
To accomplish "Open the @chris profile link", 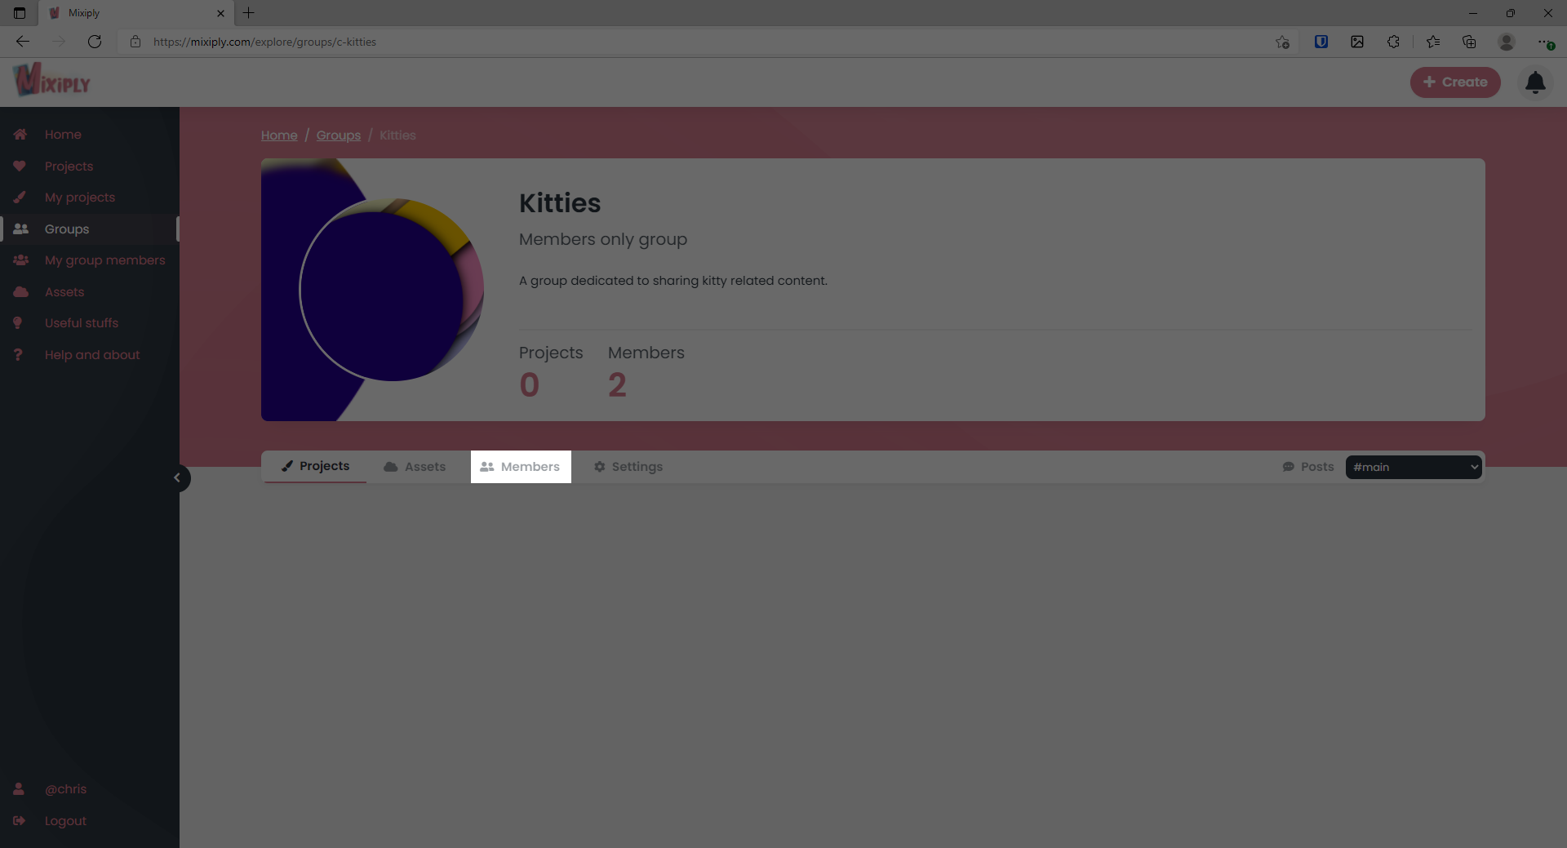I will (65, 789).
